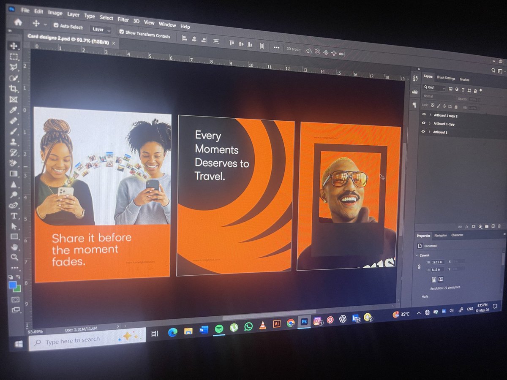Toggle Quick Mask mode icon
Image resolution: width=507 pixels, height=380 pixels.
pos(15,299)
